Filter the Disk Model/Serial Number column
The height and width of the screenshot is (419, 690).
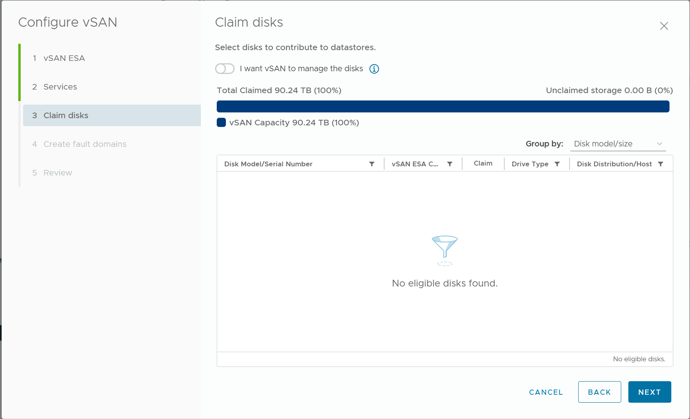372,164
